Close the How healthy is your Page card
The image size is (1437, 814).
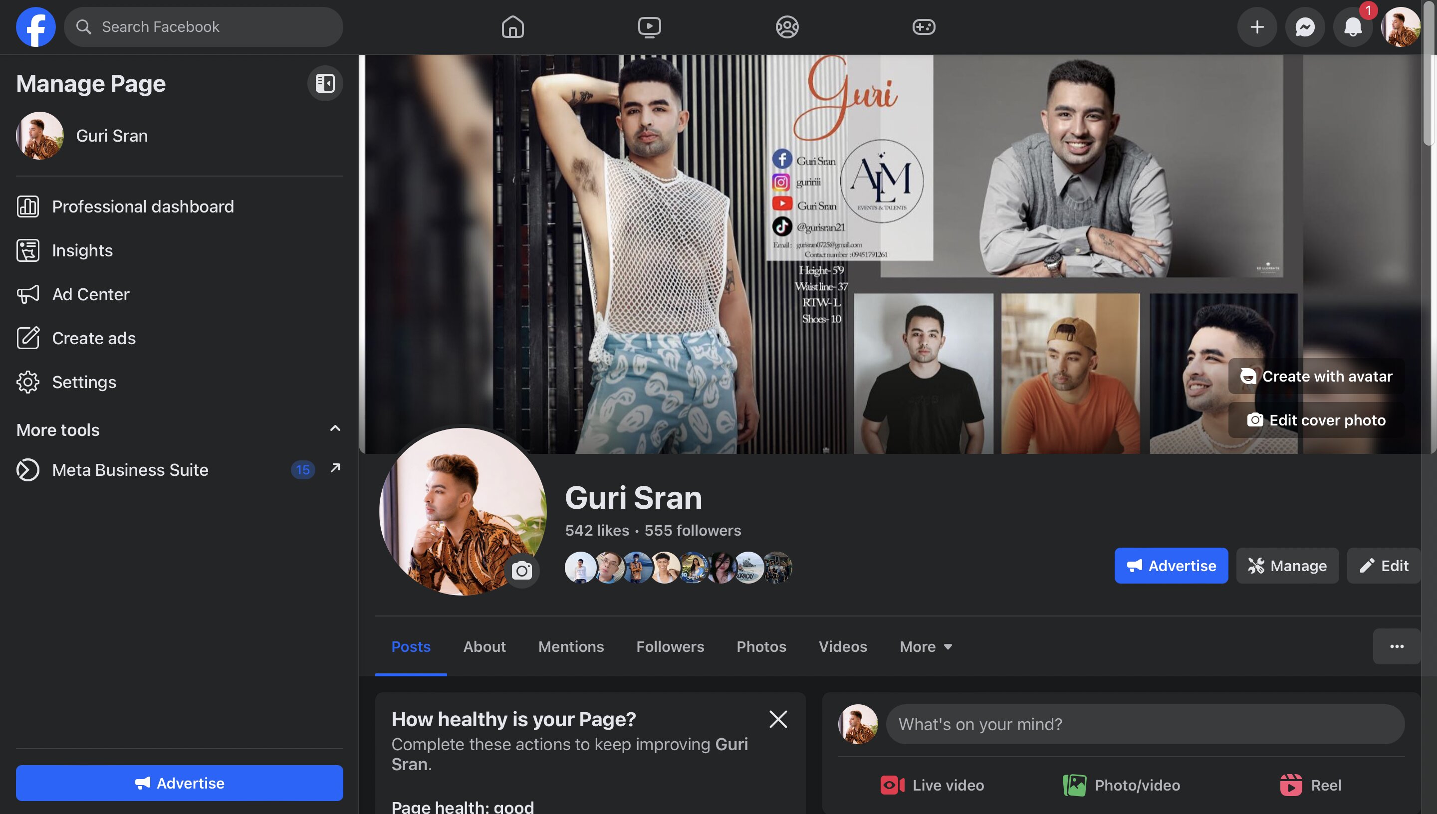click(778, 719)
